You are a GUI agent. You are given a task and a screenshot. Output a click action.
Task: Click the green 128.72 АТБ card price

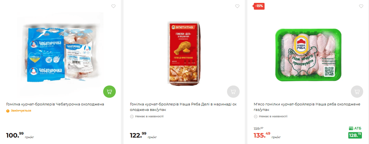(x=355, y=135)
